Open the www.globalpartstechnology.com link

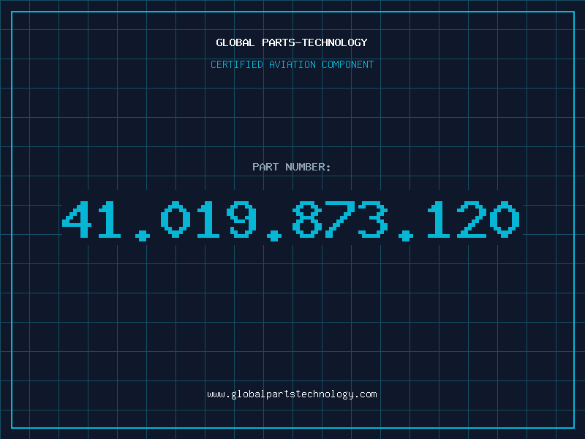[292, 394]
